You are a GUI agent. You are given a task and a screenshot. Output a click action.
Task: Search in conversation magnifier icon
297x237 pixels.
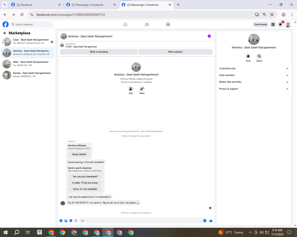[259, 56]
